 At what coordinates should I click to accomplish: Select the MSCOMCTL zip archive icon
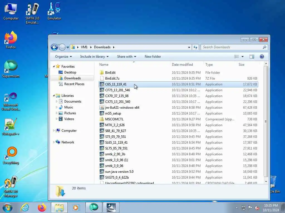[102, 119]
